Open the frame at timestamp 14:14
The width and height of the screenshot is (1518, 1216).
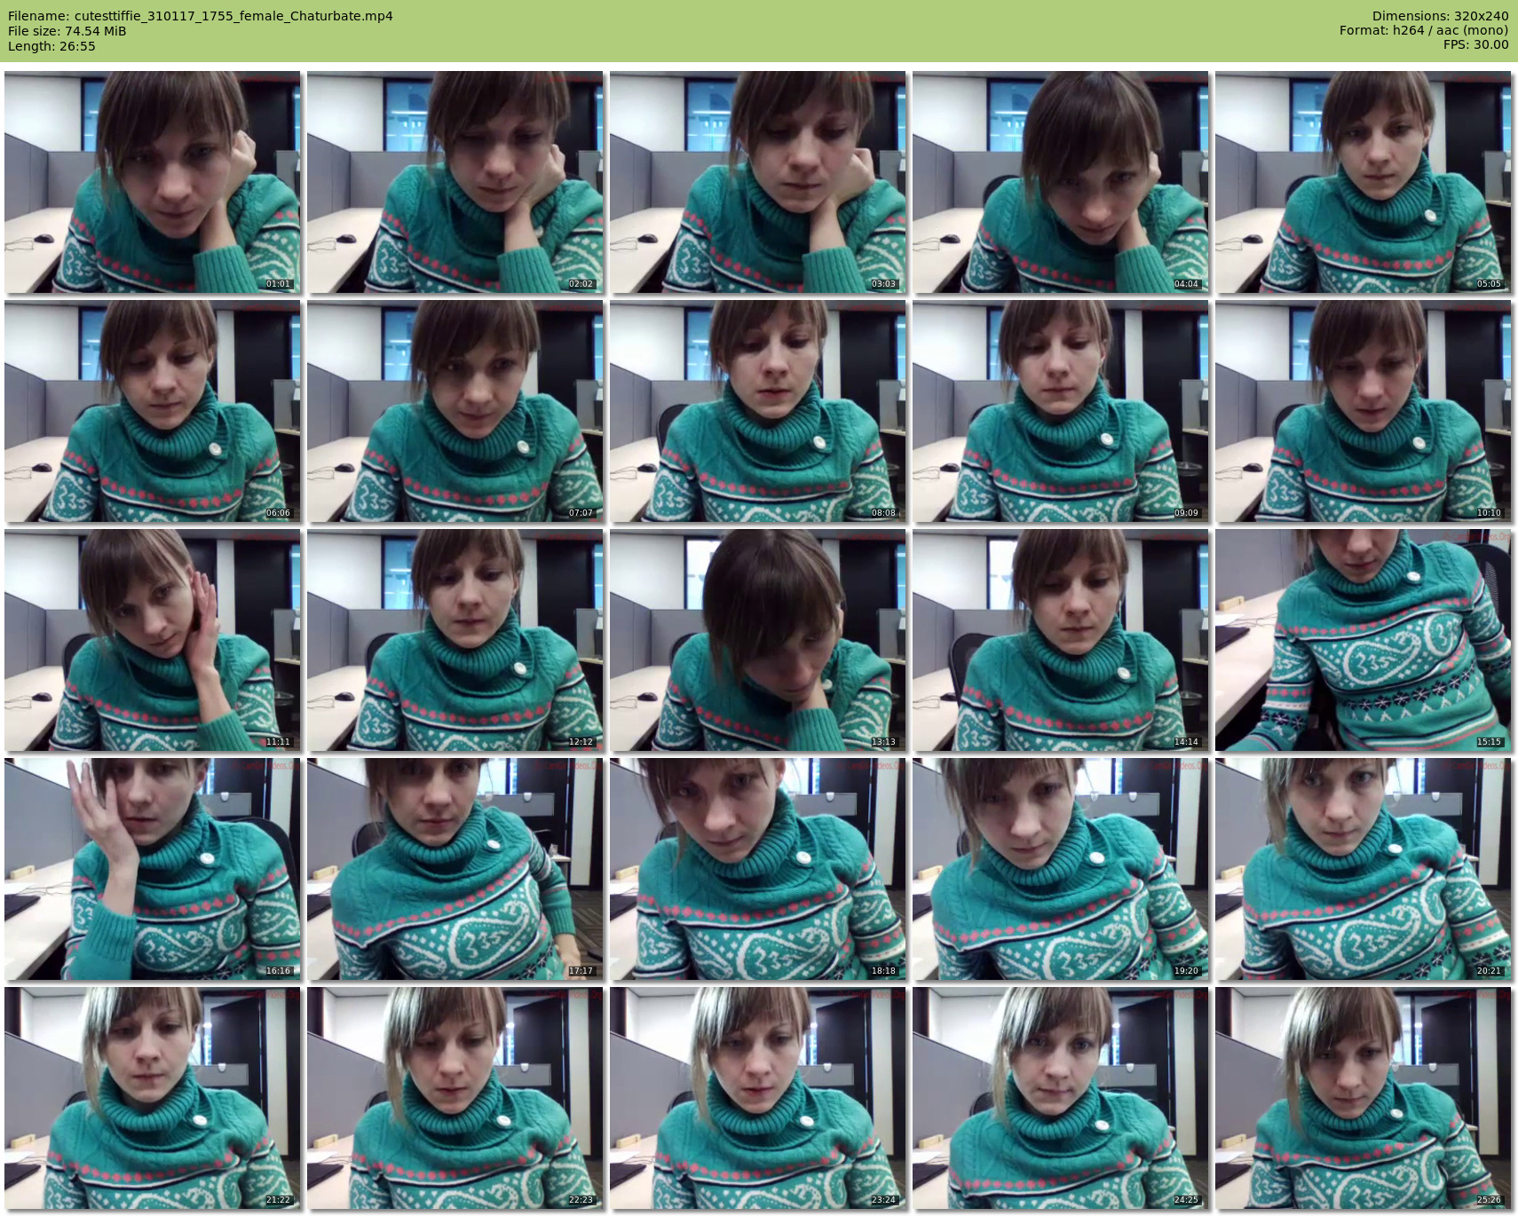(1061, 640)
